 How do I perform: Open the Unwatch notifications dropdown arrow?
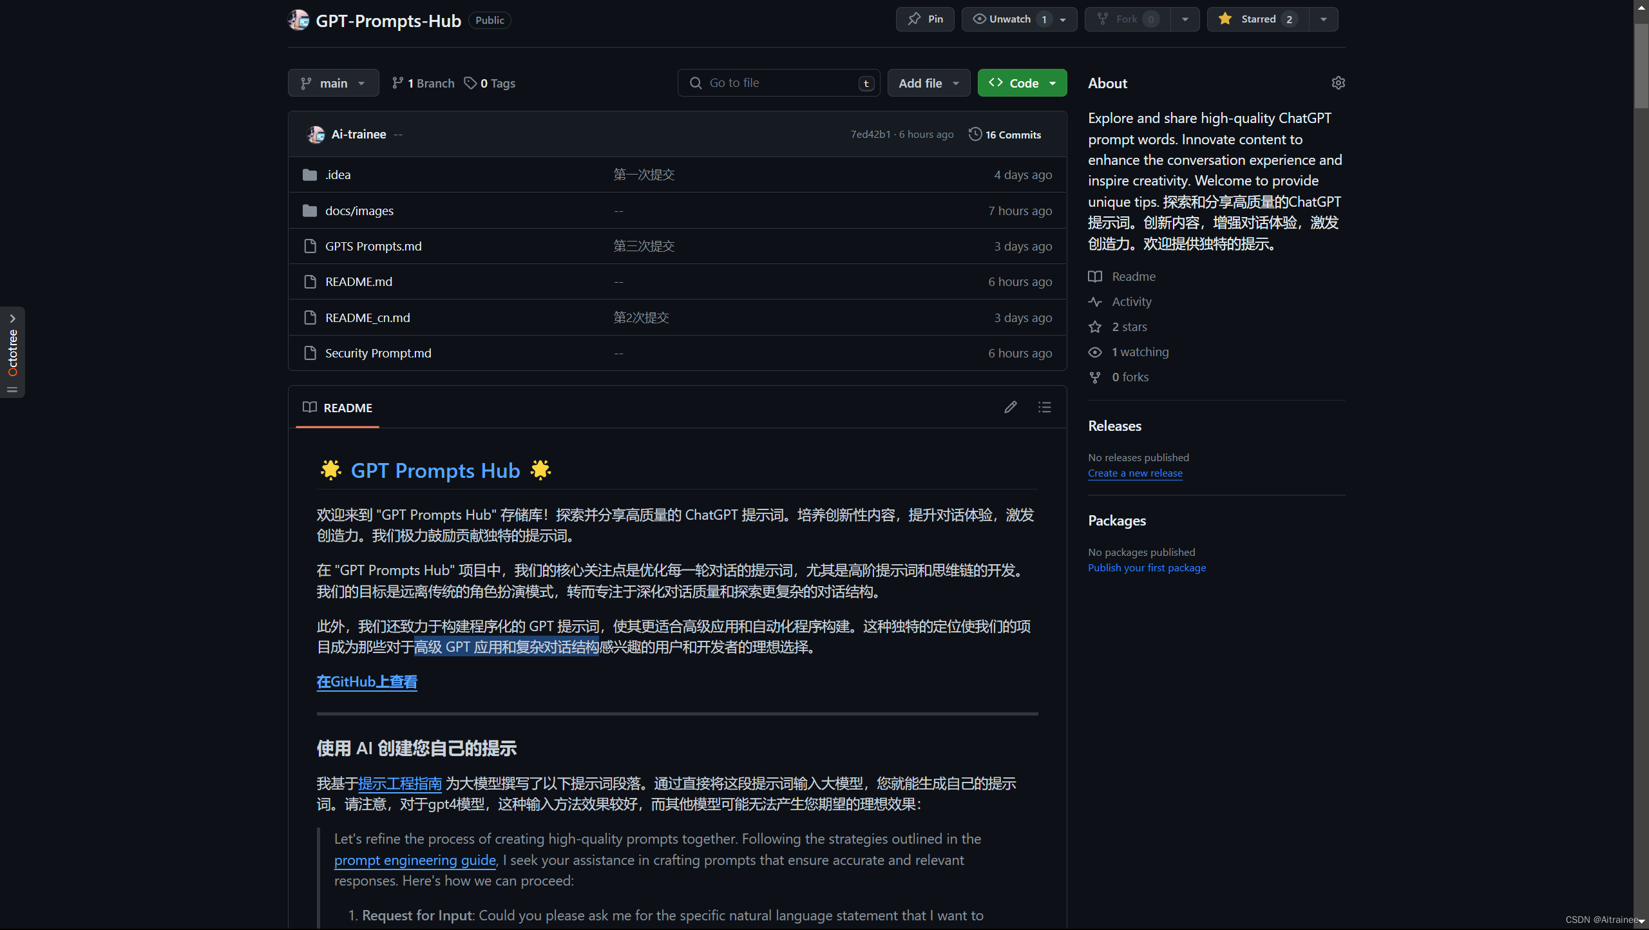(x=1063, y=19)
